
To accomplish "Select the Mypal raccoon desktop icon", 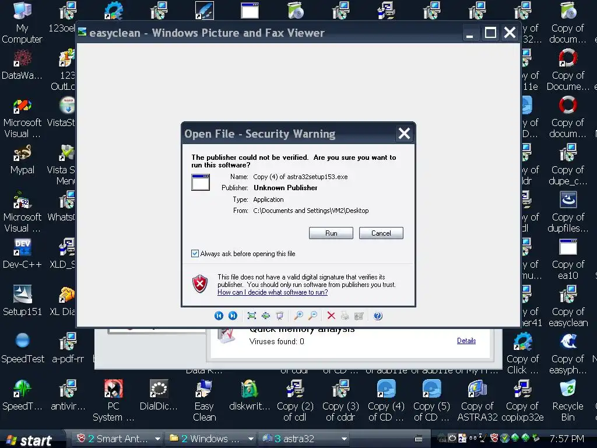I will point(22,159).
